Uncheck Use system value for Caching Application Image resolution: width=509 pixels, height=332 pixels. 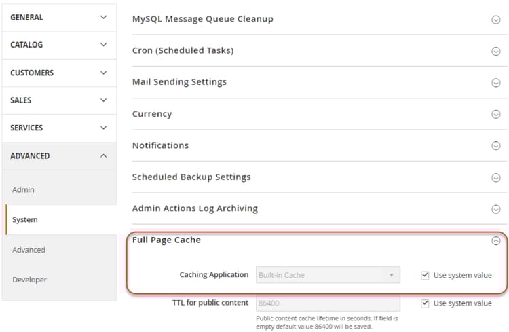tap(425, 276)
